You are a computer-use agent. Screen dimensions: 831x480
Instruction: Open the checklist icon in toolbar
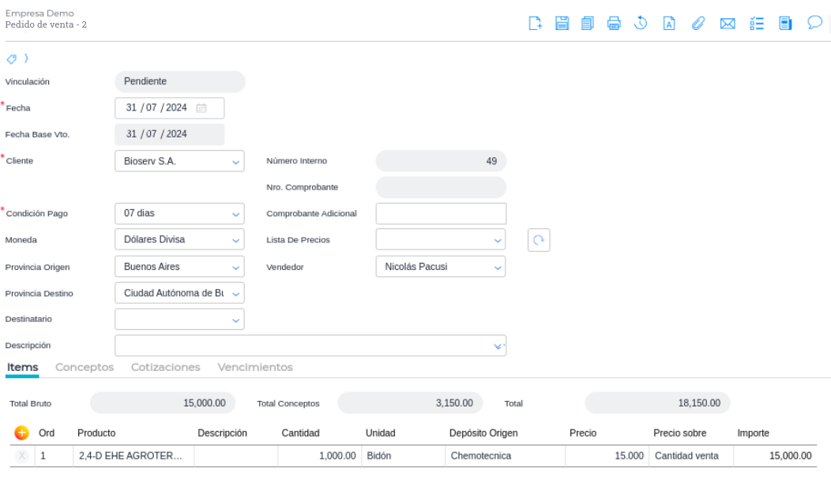point(756,24)
